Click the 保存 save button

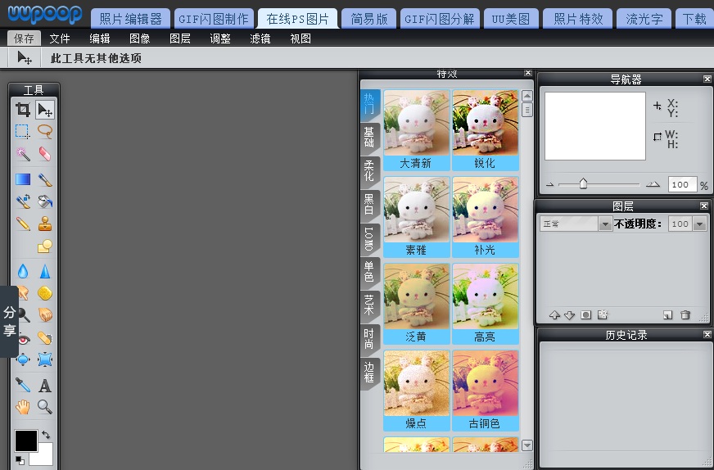(x=24, y=38)
